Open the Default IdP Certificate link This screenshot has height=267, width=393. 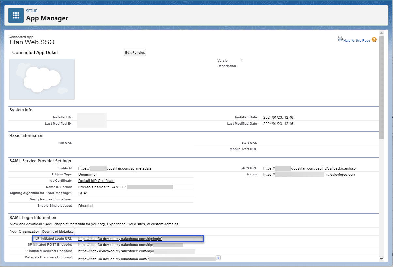pyautogui.click(x=96, y=181)
